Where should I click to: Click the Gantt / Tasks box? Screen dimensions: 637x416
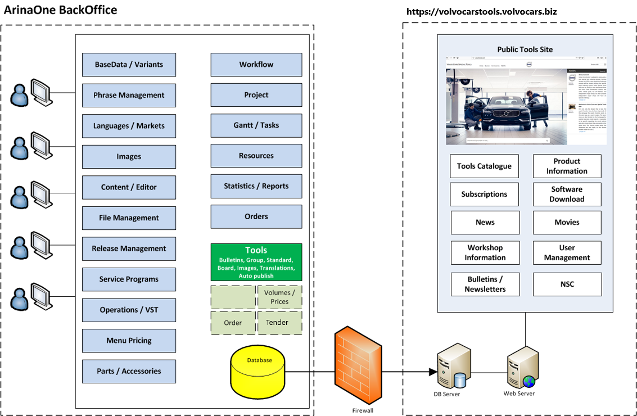256,125
